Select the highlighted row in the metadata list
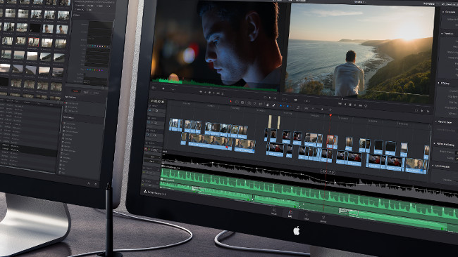 [29, 150]
